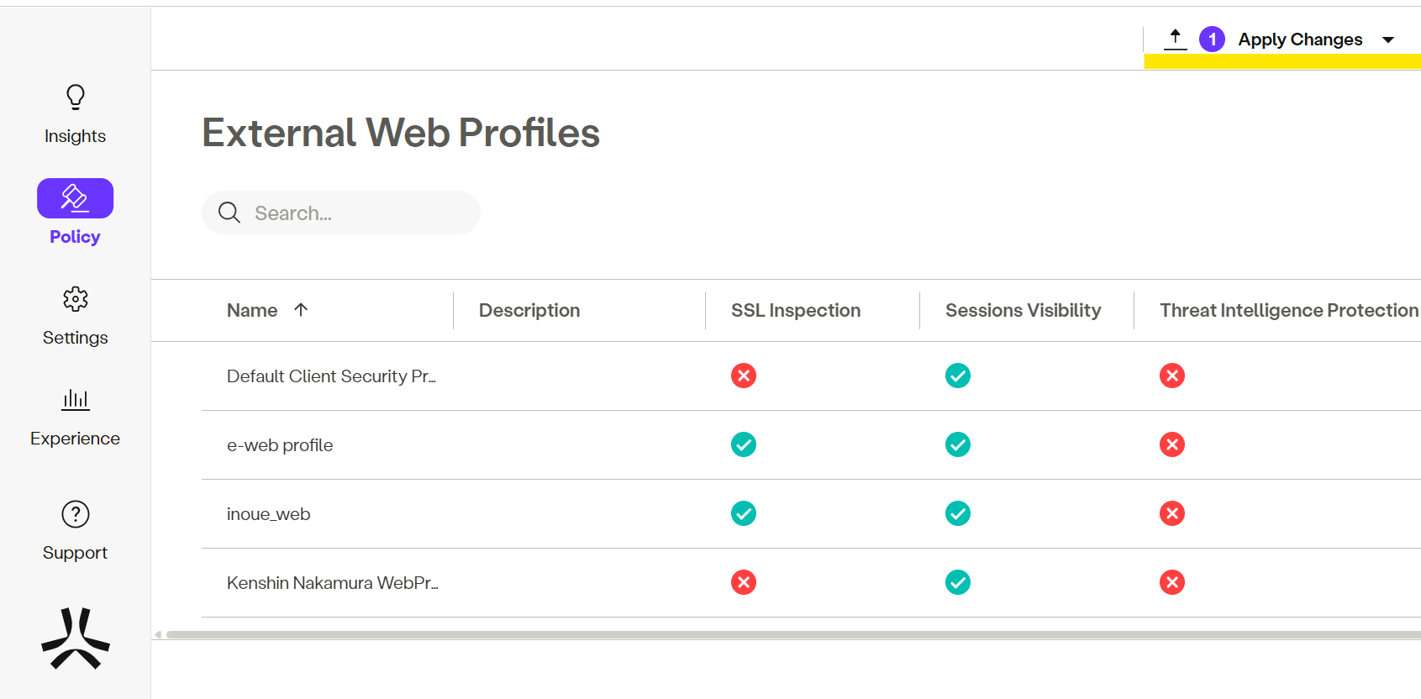The height and width of the screenshot is (699, 1421).
Task: Click the upload arrow icon near Apply Changes
Action: point(1175,39)
